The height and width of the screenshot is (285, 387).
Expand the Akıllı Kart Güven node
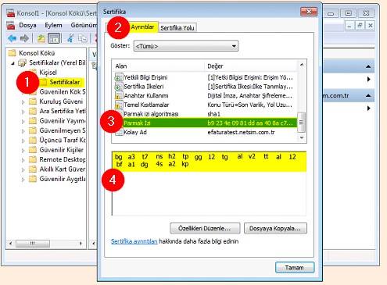pos(23,169)
